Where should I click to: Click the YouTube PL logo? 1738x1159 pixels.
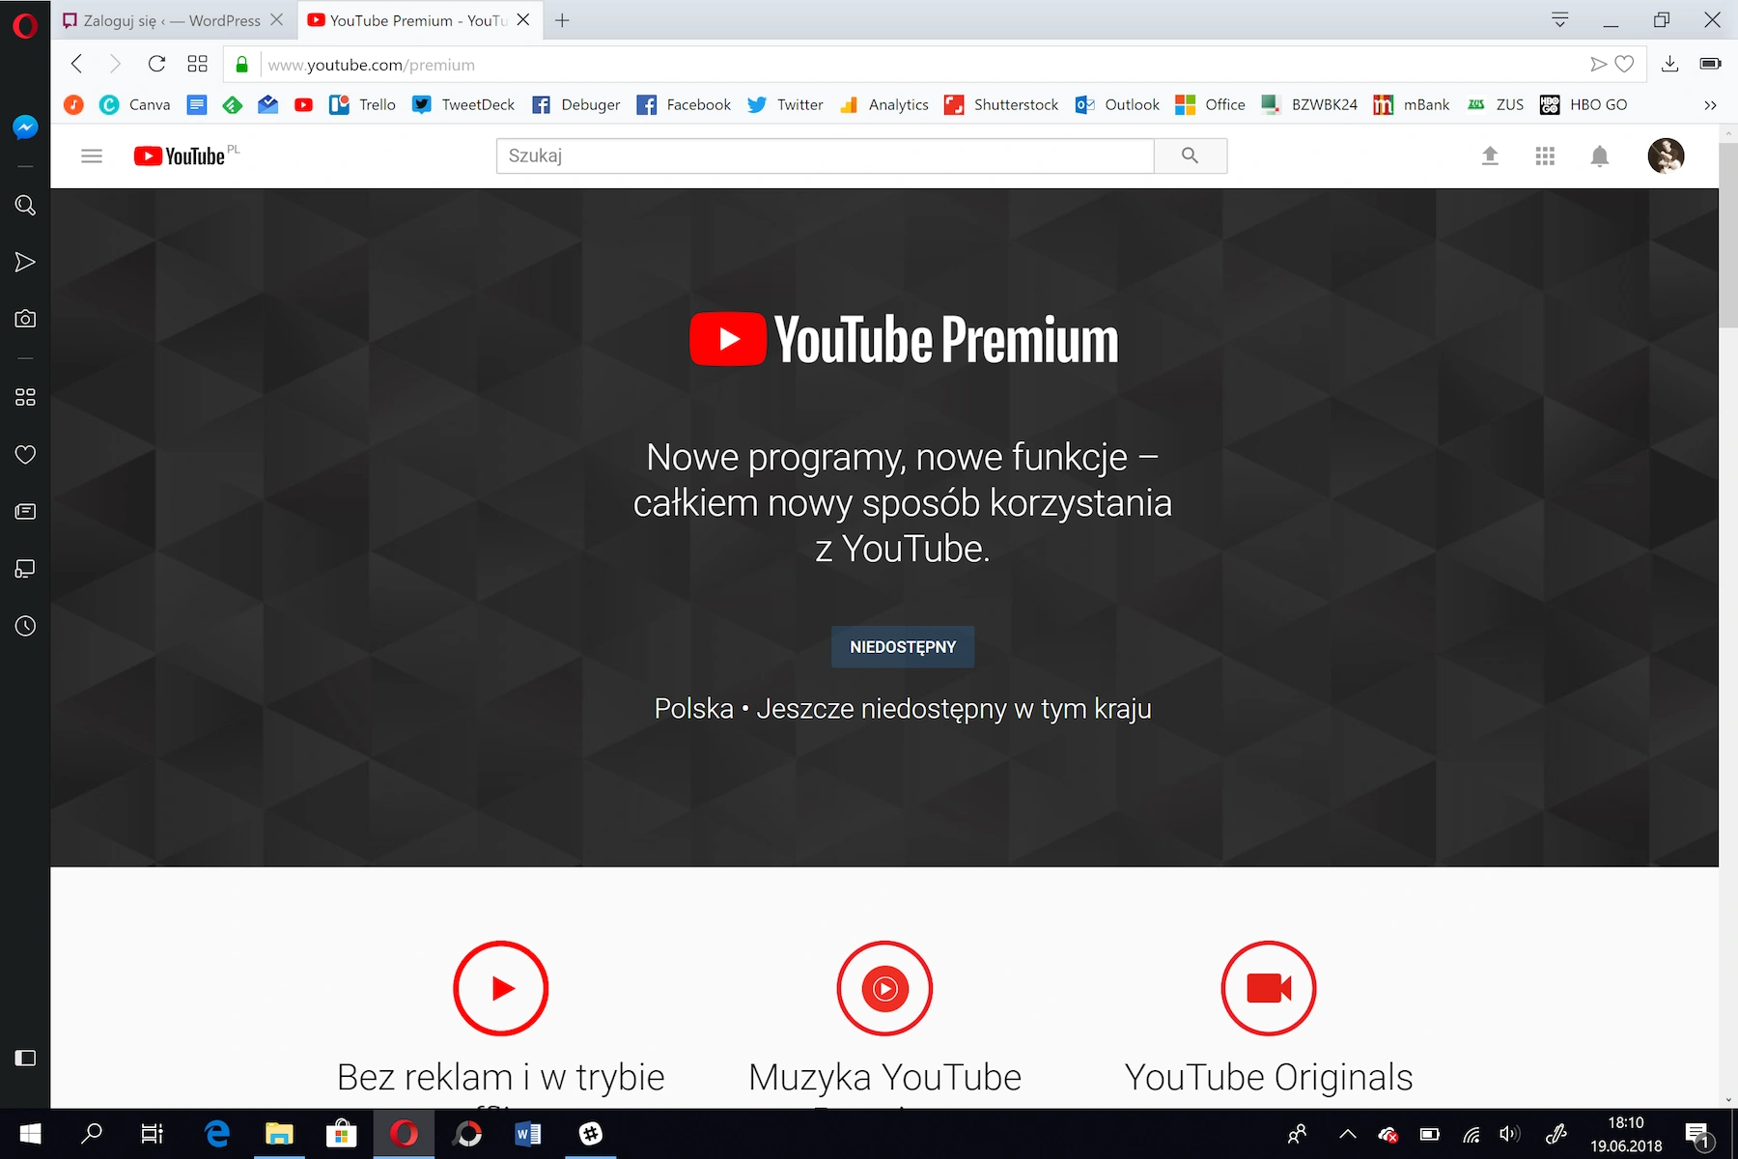pos(186,155)
